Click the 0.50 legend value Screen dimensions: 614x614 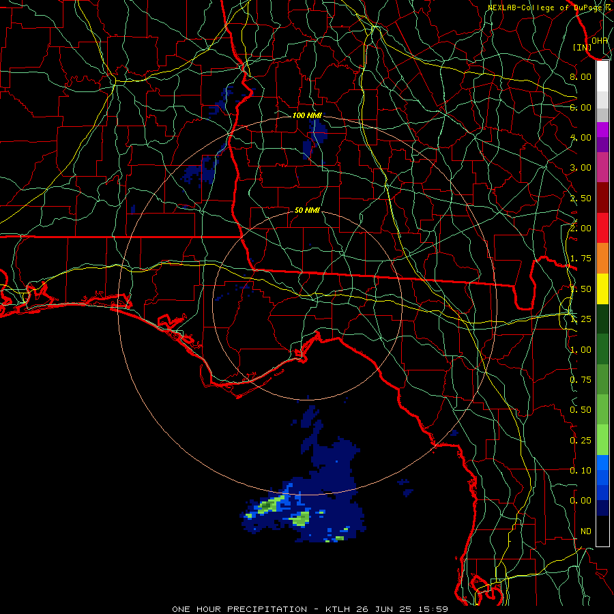(x=581, y=410)
